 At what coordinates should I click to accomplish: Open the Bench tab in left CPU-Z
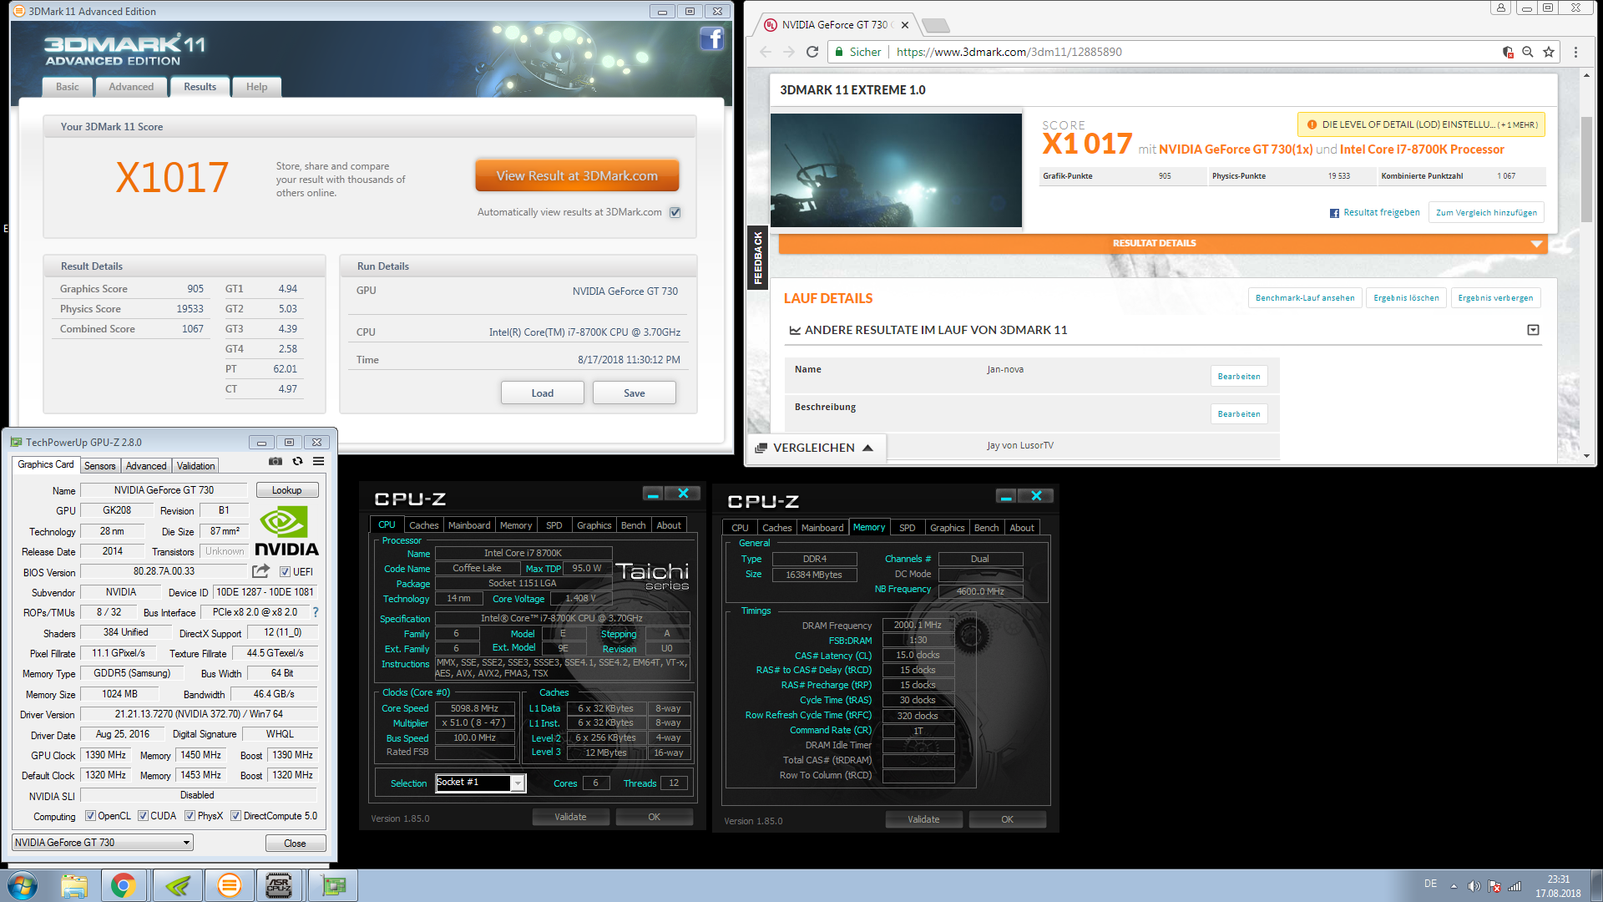[633, 525]
